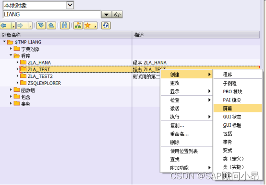Select the ZLA_HANA tree item
Viewport: 266px width, 185px height.
point(39,63)
